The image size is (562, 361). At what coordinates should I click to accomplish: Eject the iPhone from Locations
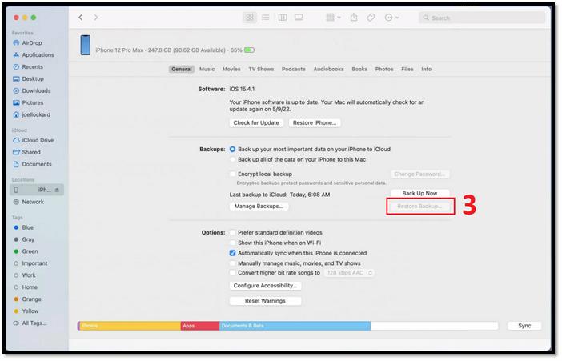(x=57, y=190)
